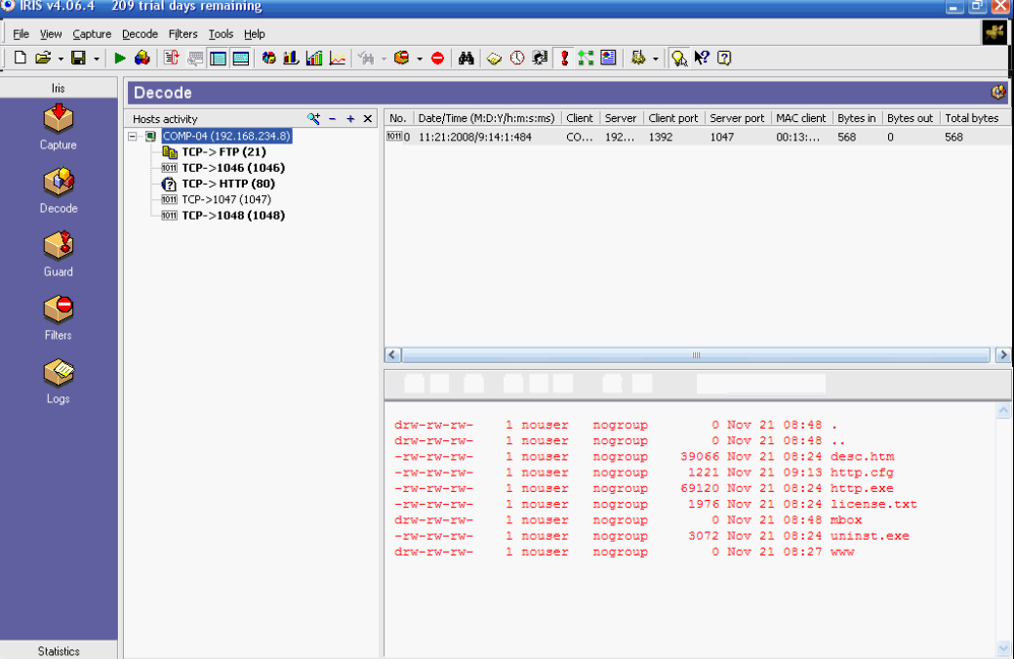This screenshot has width=1014, height=659.
Task: Open the Help menu
Action: [x=254, y=33]
